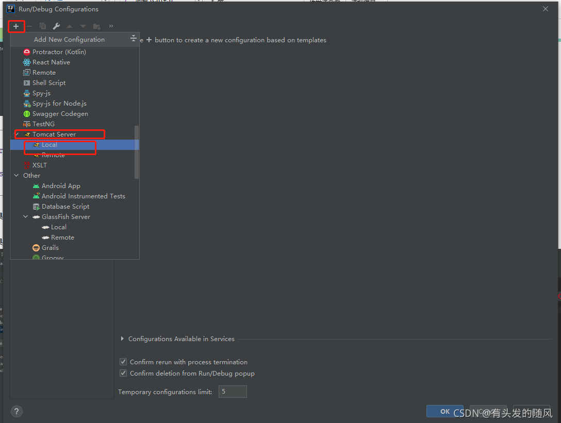Click the Remove Configuration minus icon
The width and height of the screenshot is (561, 423).
click(29, 26)
